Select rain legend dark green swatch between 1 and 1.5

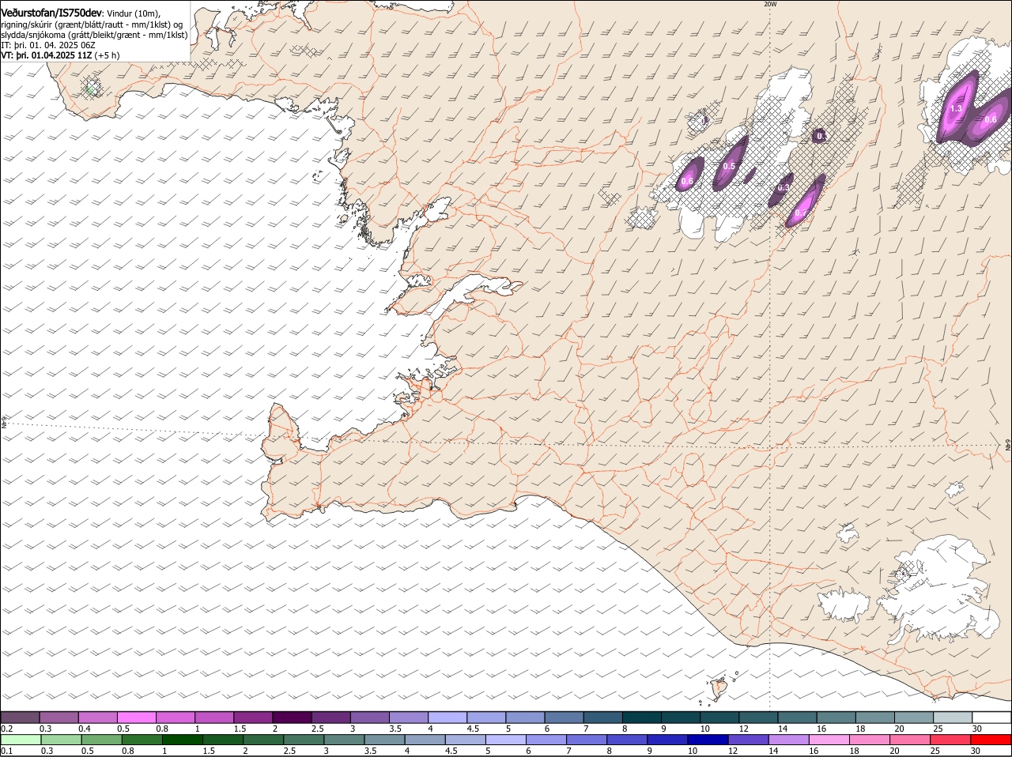182,740
